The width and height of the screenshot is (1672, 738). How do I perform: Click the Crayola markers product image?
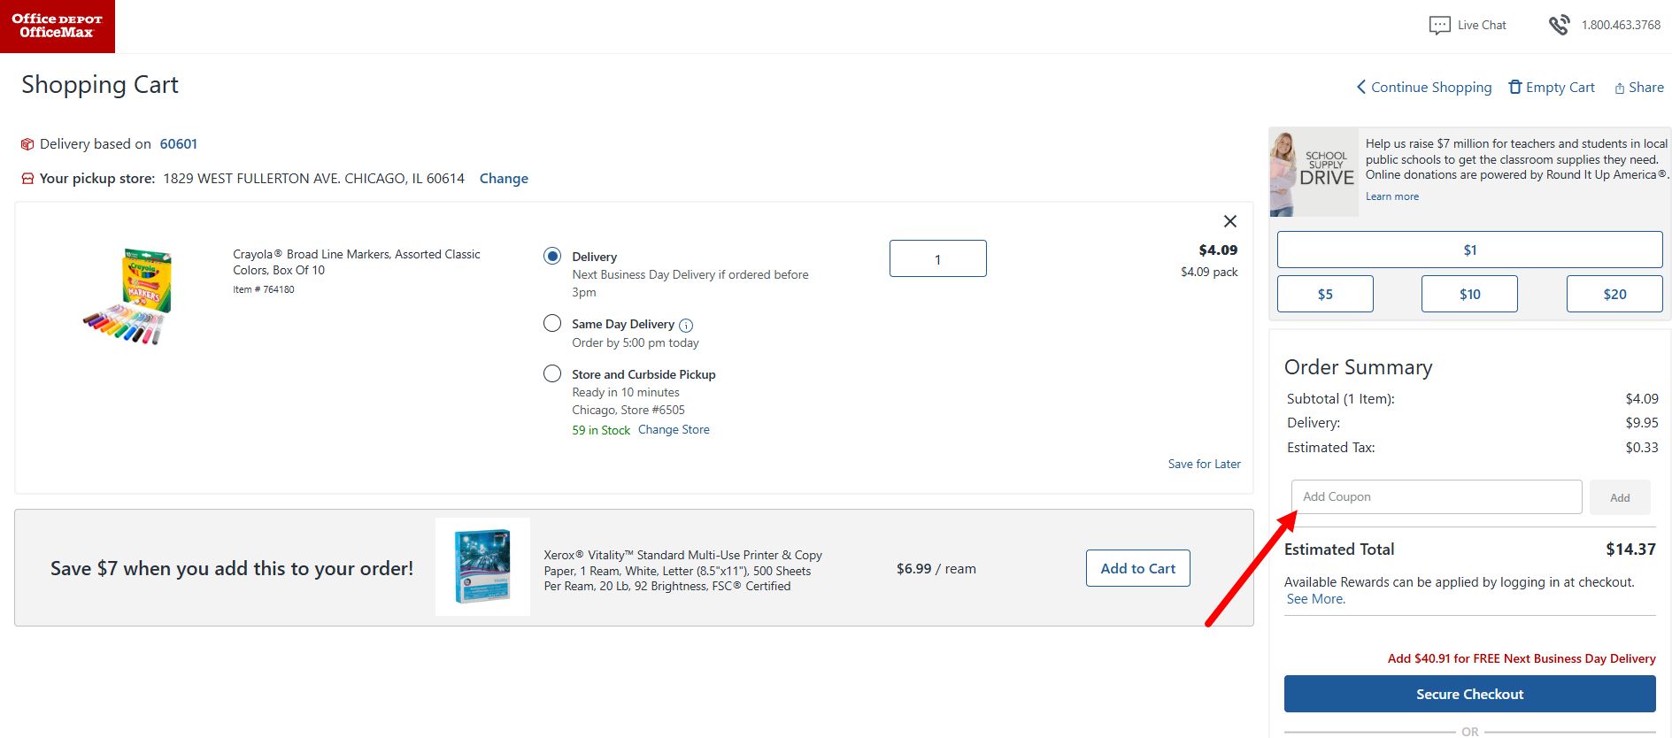129,296
